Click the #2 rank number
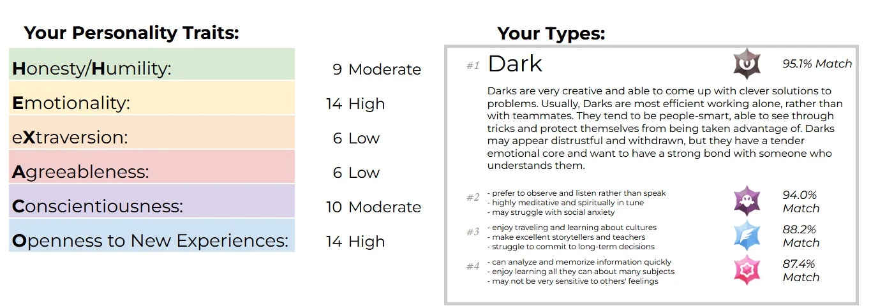 [473, 198]
